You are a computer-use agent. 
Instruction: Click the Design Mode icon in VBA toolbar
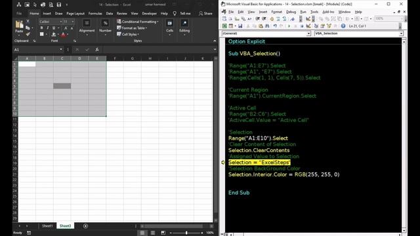[308, 26]
